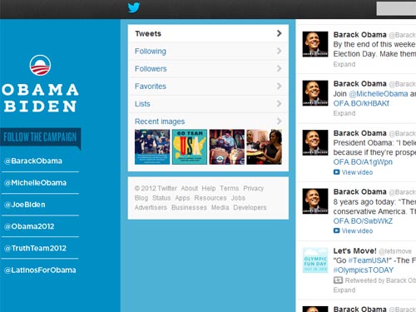This screenshot has width=416, height=312.
Task: Select the Favorites menu item
Action: [x=208, y=87]
